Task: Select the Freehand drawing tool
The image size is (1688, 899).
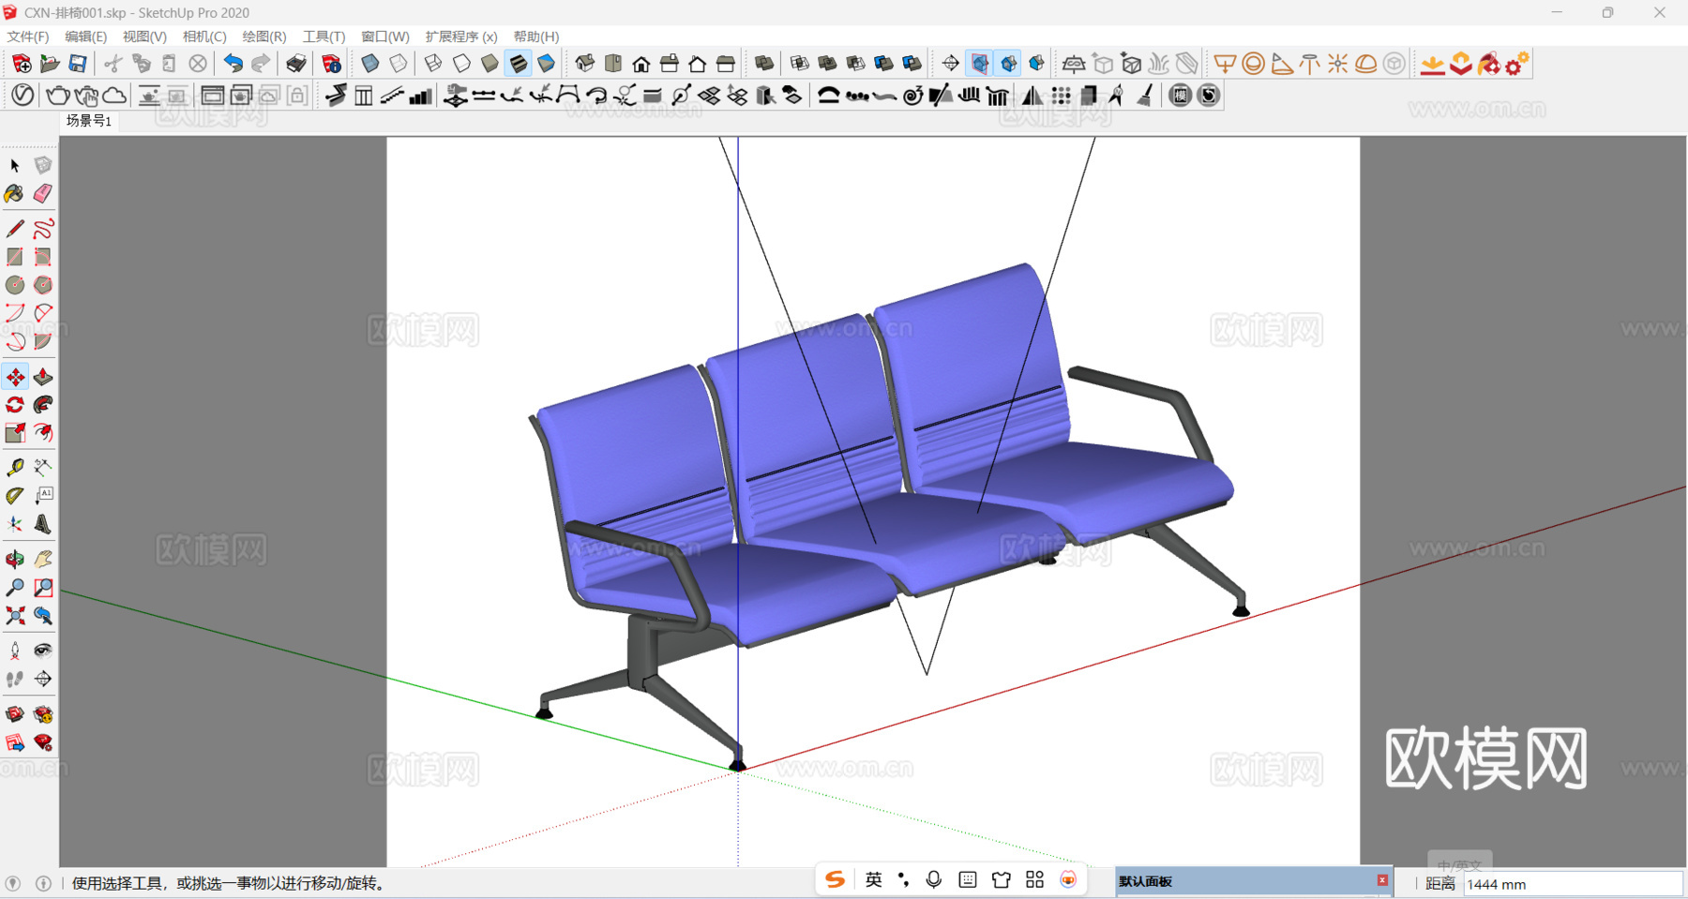Action: pyautogui.click(x=43, y=229)
